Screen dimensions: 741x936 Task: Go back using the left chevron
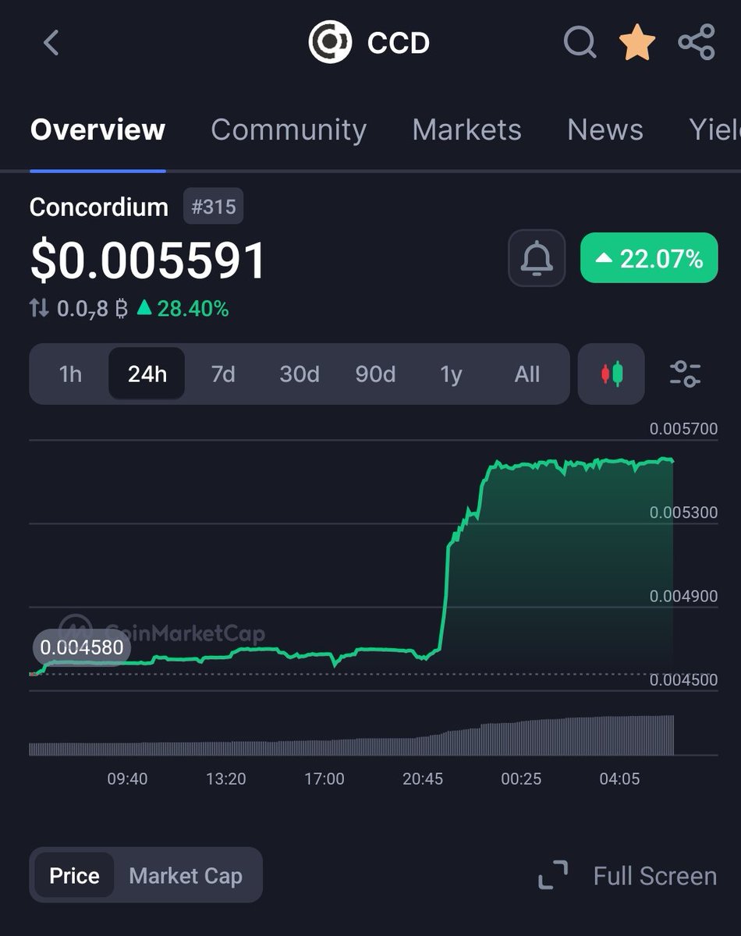coord(51,42)
